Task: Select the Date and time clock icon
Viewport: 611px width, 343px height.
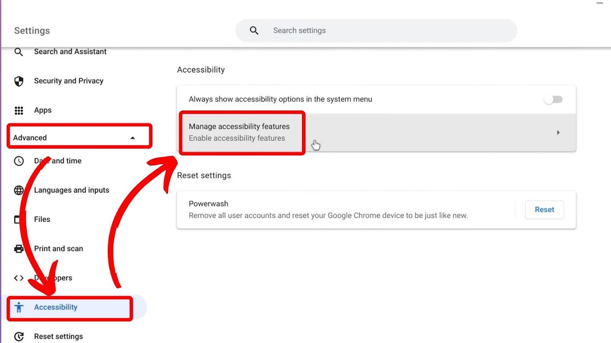Action: 18,161
